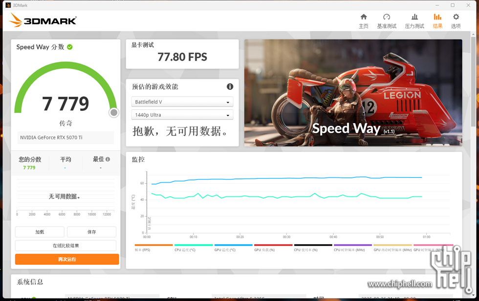Screen dimensions: 479x301
Task: Open the 基准测试 benchmarks section
Action: pyautogui.click(x=387, y=21)
